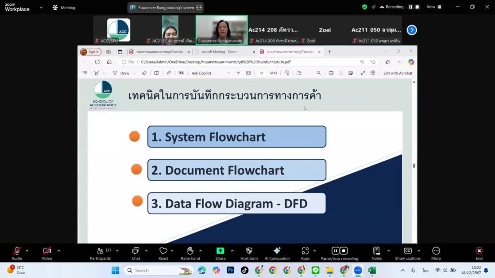The image size is (495, 278).
Task: Click the page number field showing 21
Action: pyautogui.click(x=262, y=73)
